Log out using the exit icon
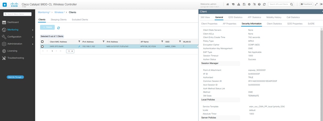Viewport: 323px width, 121px height. 321,4
